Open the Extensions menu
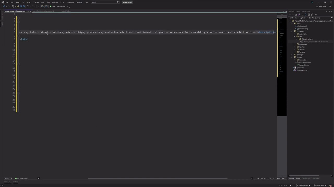This screenshot has height=187, width=334. [70, 2]
